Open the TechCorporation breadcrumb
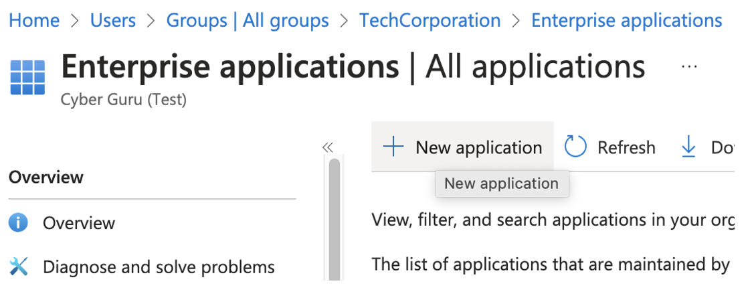 coord(430,20)
